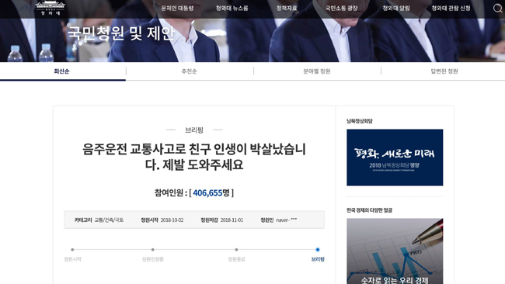Click the 평화, 새로운 미래 summit banner
Viewport: 505px width, 284px height.
pyautogui.click(x=395, y=158)
